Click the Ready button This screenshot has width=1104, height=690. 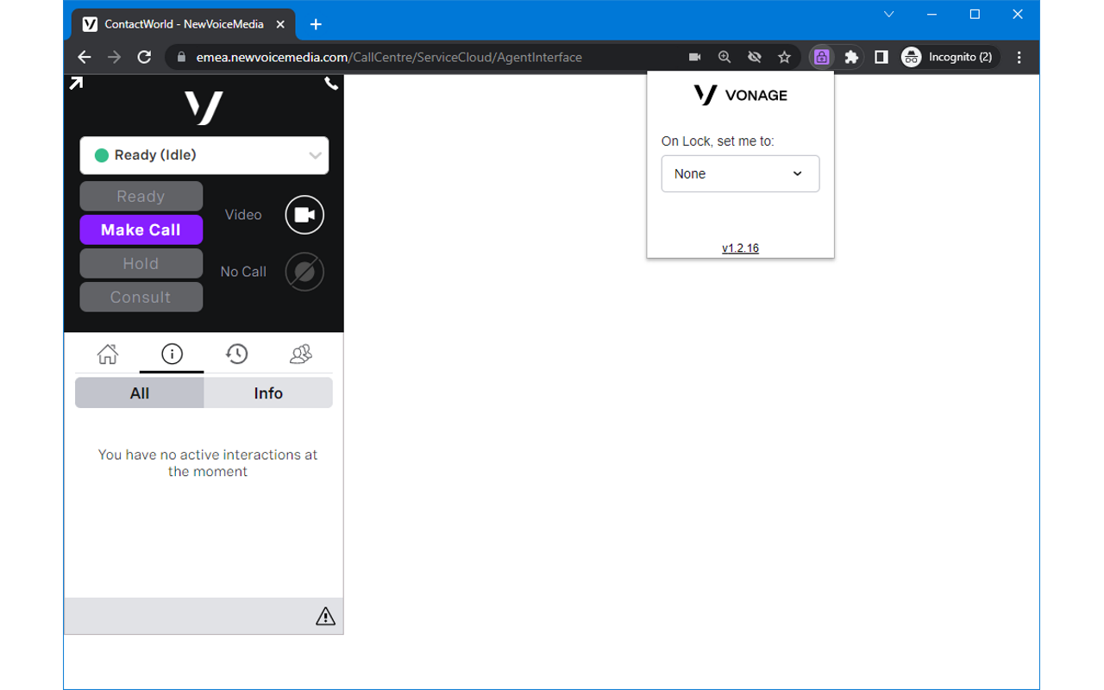pos(141,197)
